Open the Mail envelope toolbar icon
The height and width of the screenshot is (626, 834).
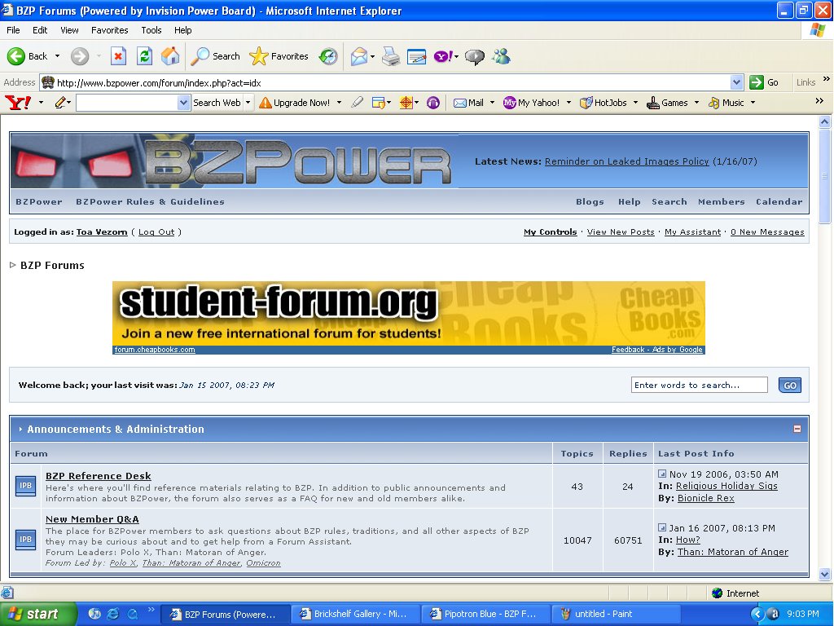pos(359,56)
